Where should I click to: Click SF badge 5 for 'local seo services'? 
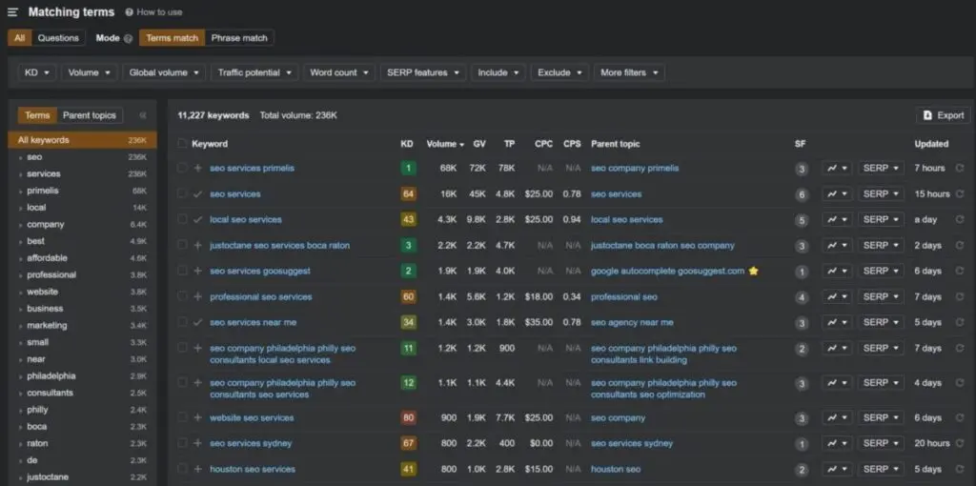[x=802, y=220]
